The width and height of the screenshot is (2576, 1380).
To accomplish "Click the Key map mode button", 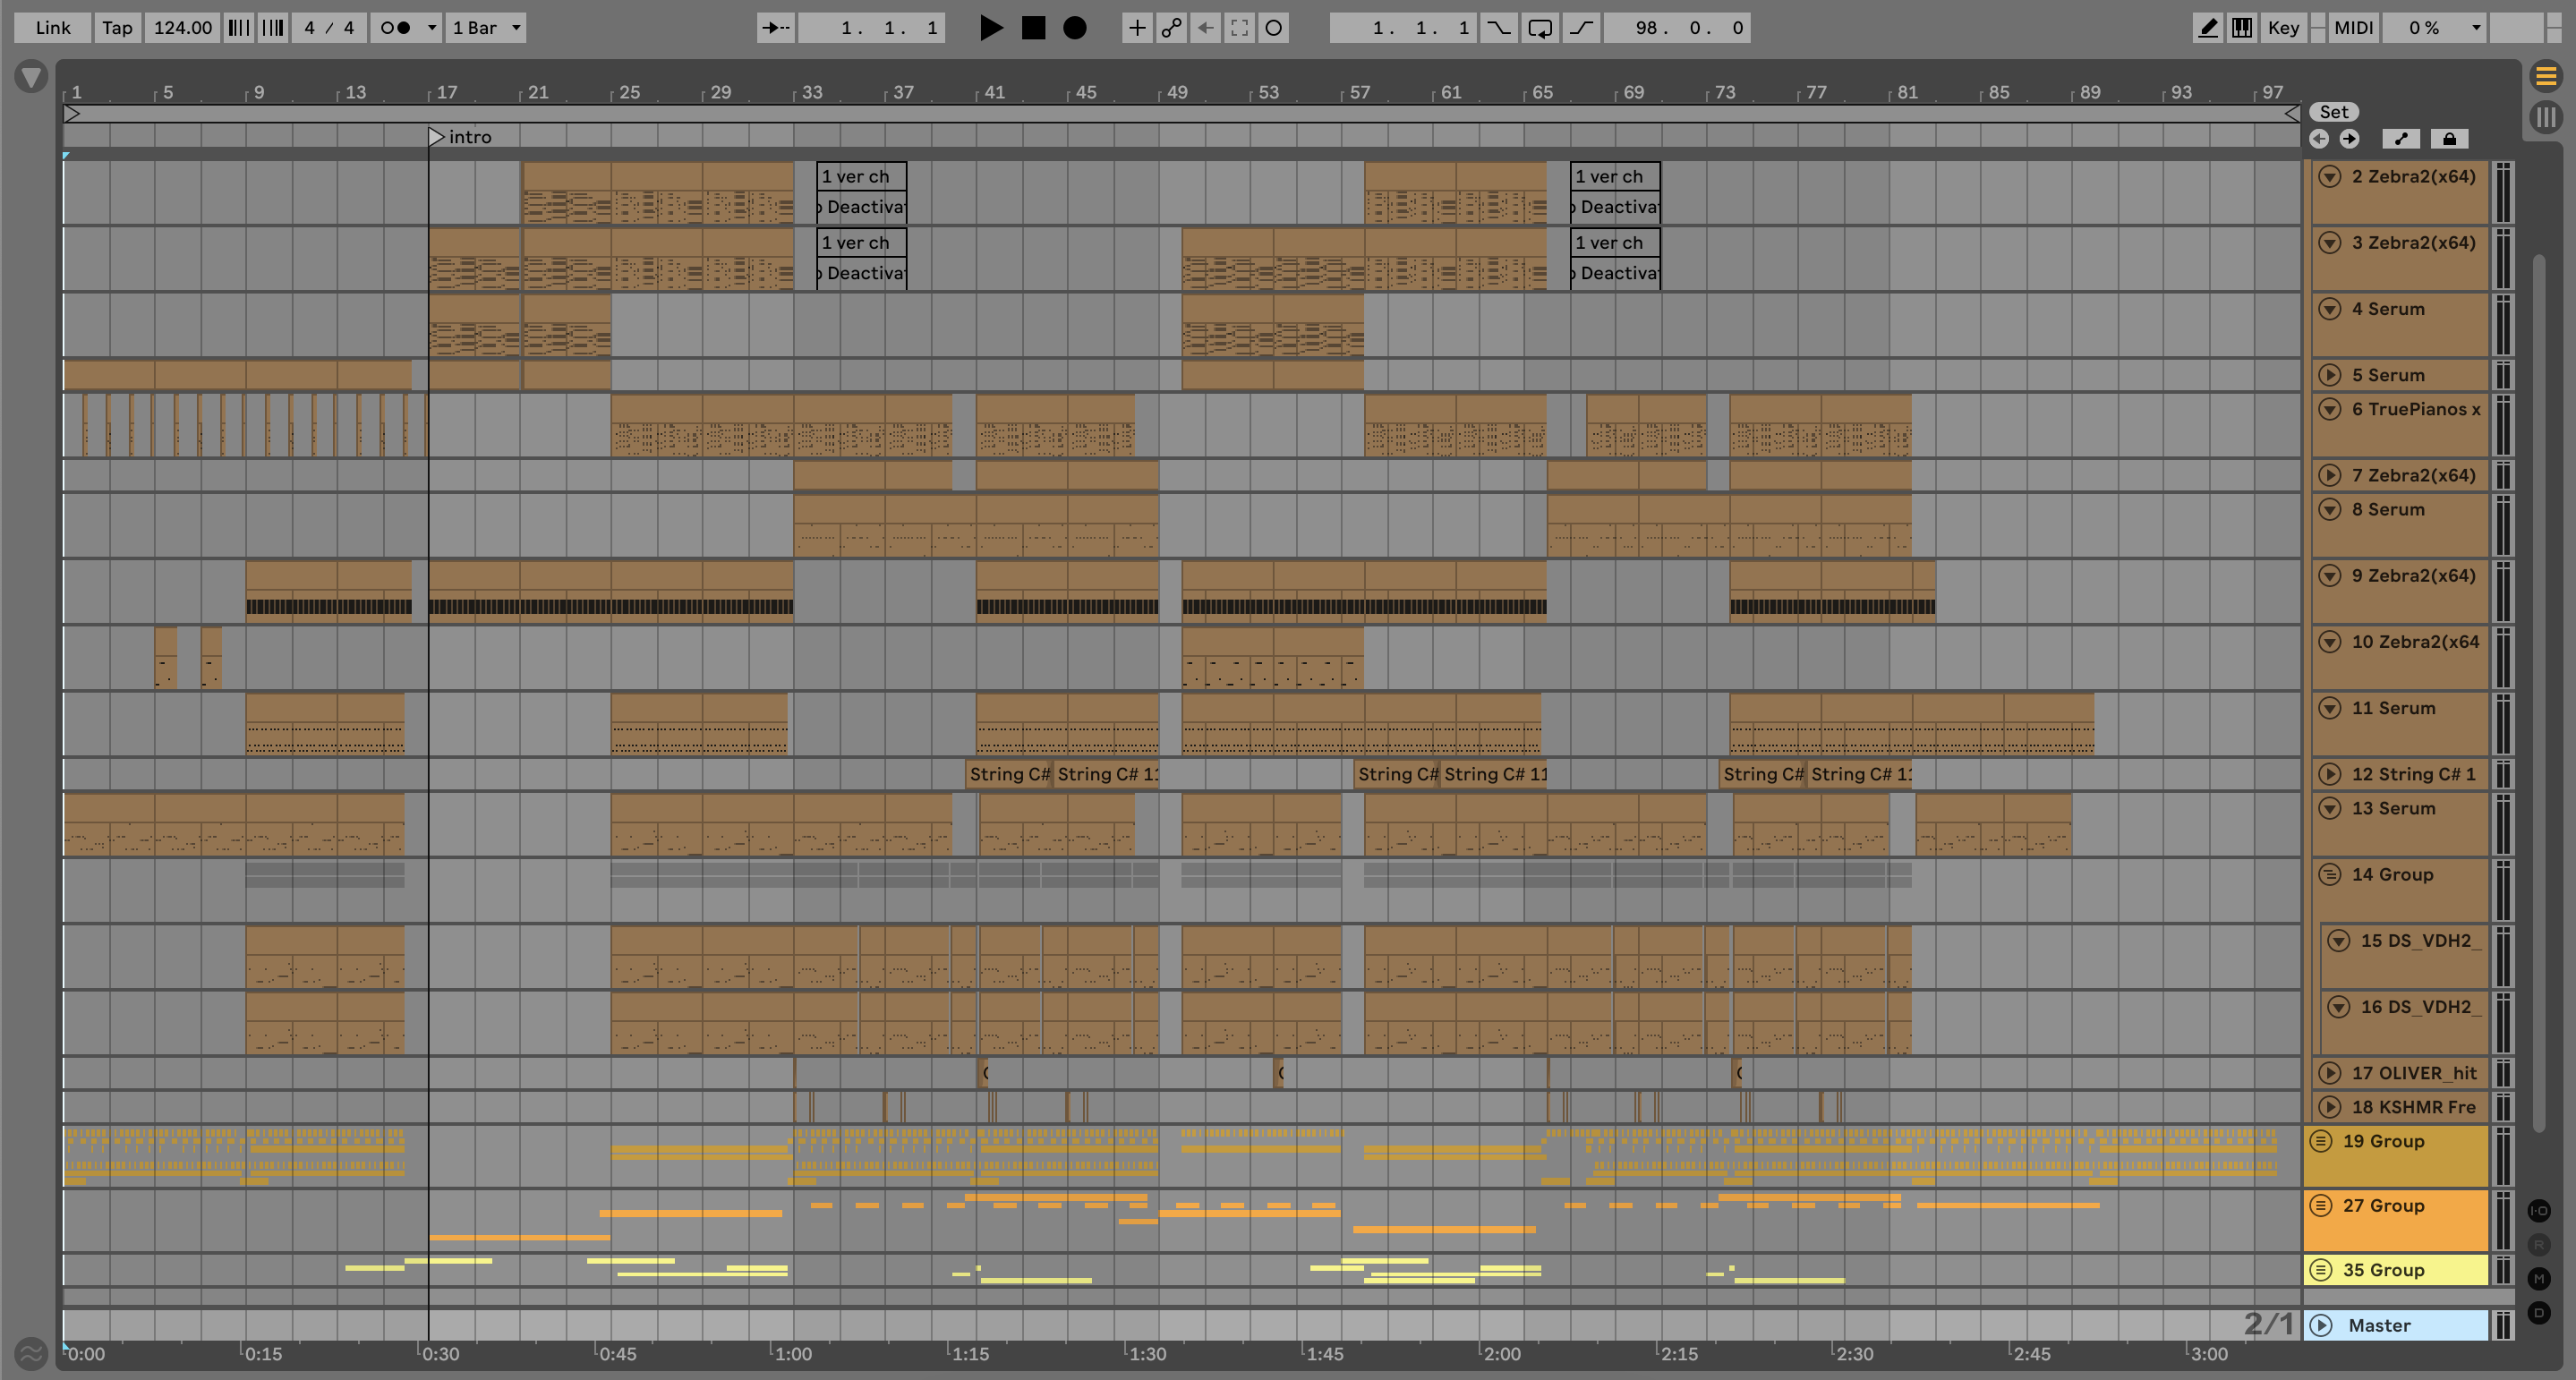I will tap(2283, 28).
